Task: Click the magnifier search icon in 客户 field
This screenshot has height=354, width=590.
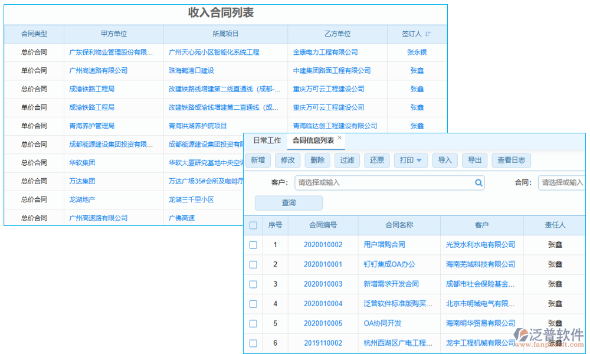Action: coord(478,183)
